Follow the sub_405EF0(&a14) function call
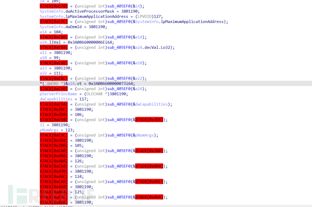 (x=120, y=37)
